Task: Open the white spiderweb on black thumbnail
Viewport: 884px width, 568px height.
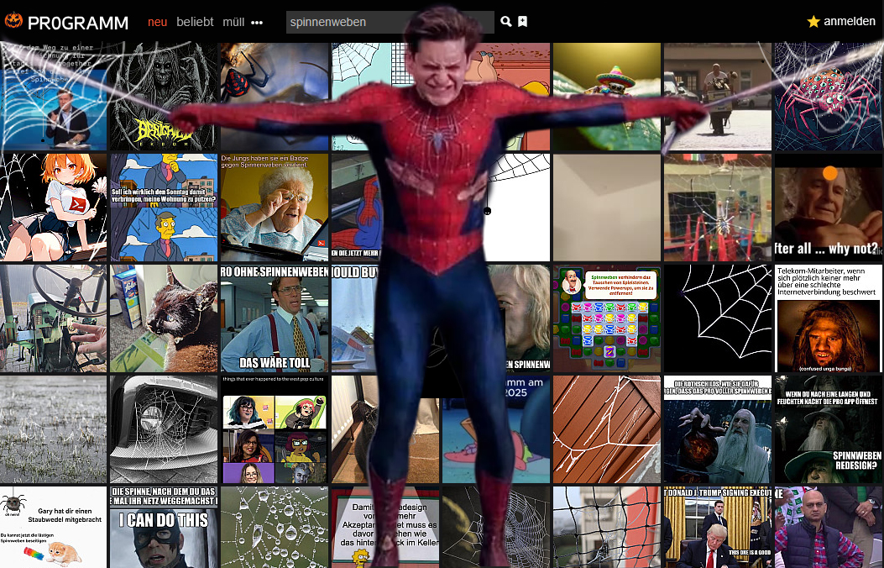Action: tap(717, 318)
